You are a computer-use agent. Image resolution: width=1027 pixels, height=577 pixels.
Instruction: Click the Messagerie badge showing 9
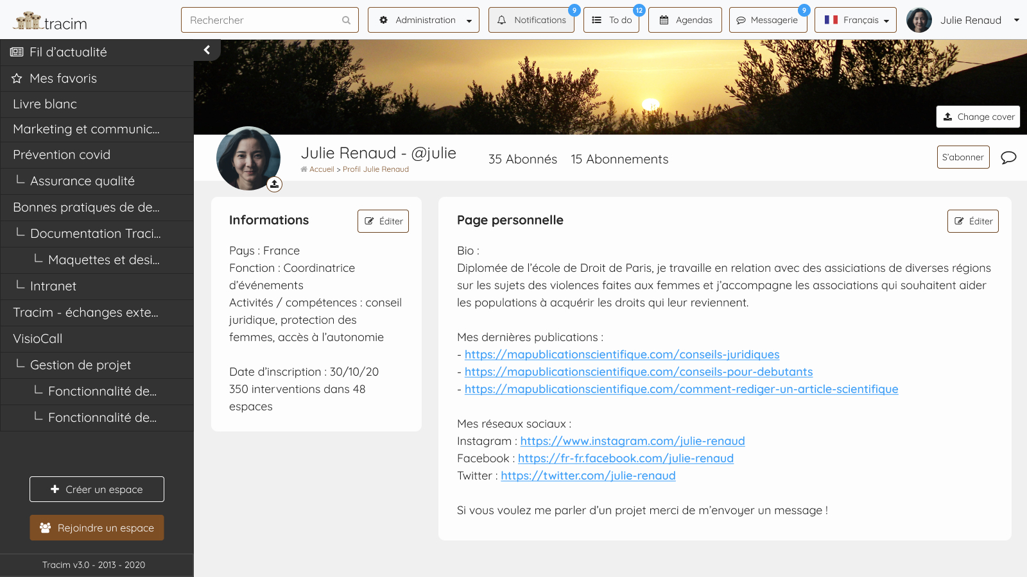[804, 10]
